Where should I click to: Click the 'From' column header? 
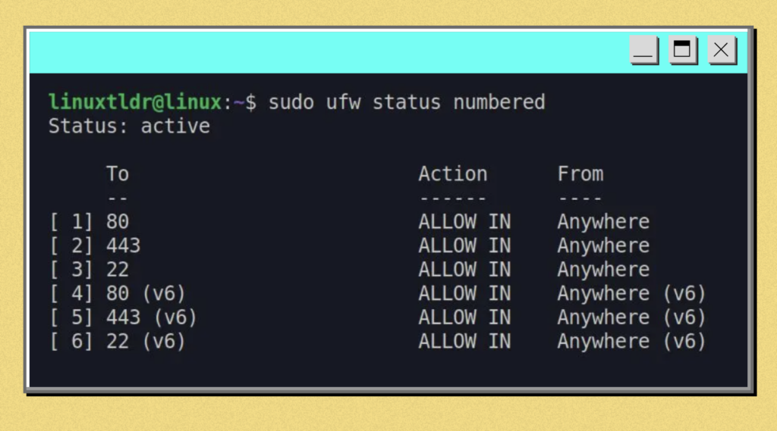click(x=580, y=173)
